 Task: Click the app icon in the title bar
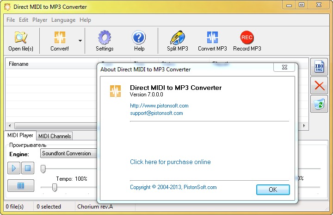[x=7, y=7]
